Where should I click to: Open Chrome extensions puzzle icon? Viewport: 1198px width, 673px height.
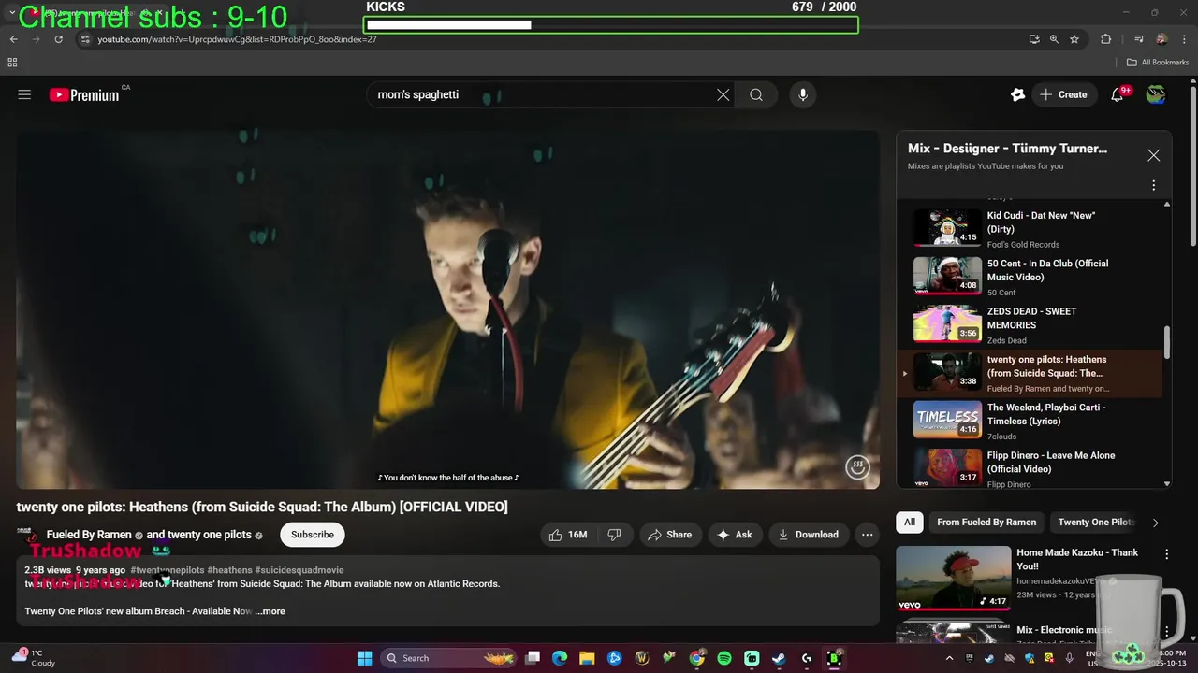1105,39
